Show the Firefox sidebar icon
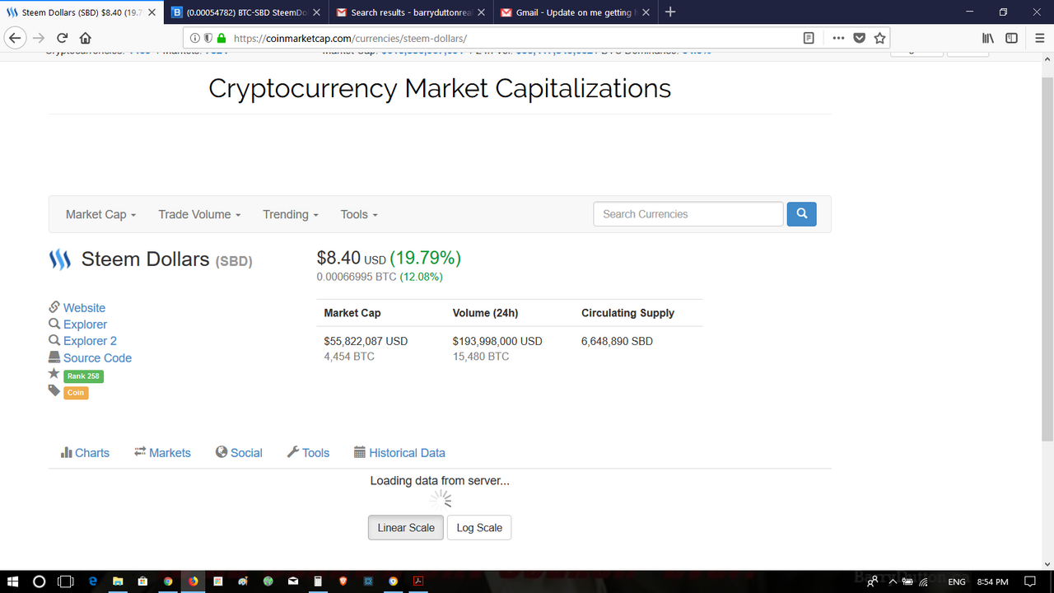 (1011, 38)
